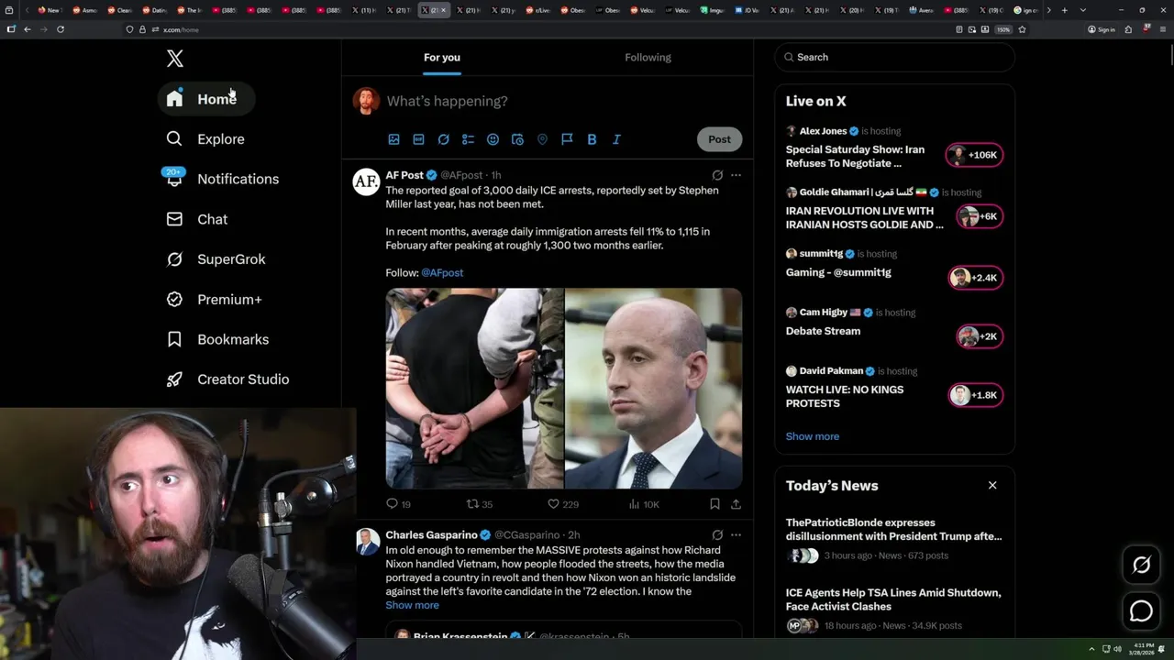Open the X logo home link
This screenshot has width=1174, height=660.
click(174, 59)
